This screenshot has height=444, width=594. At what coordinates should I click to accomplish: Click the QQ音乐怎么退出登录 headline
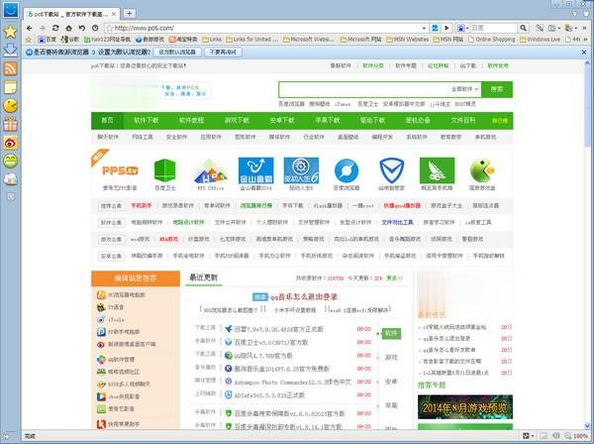click(x=303, y=297)
